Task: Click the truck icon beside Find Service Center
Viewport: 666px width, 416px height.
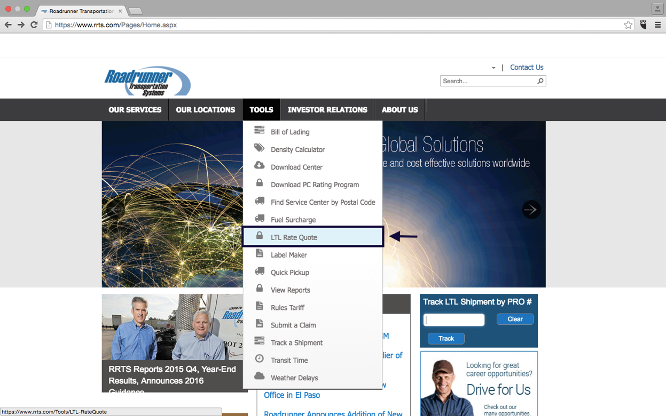Action: (260, 202)
